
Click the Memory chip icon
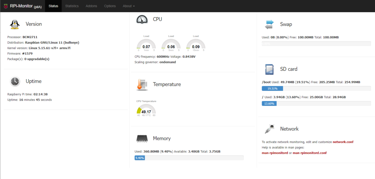(142, 139)
